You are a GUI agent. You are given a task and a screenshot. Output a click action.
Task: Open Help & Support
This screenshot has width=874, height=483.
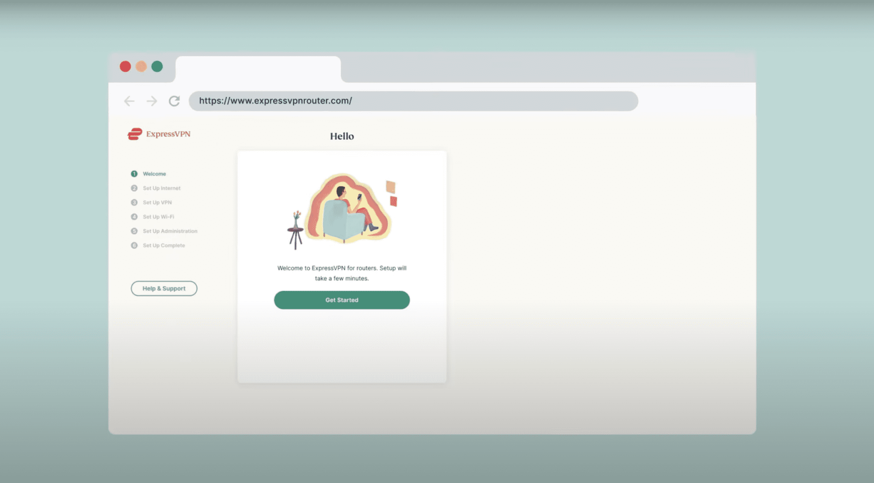[x=164, y=288]
